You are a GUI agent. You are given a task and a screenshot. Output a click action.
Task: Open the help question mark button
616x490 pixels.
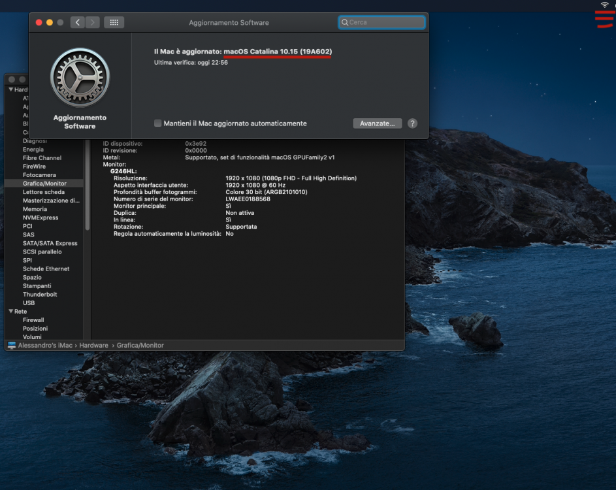coord(412,123)
